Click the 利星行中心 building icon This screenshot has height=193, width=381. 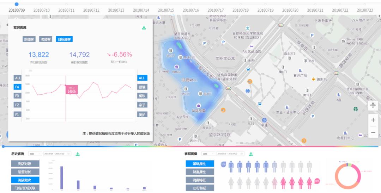coord(345,133)
